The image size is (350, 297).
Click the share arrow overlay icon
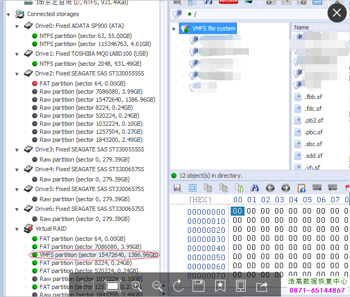pyautogui.click(x=262, y=286)
